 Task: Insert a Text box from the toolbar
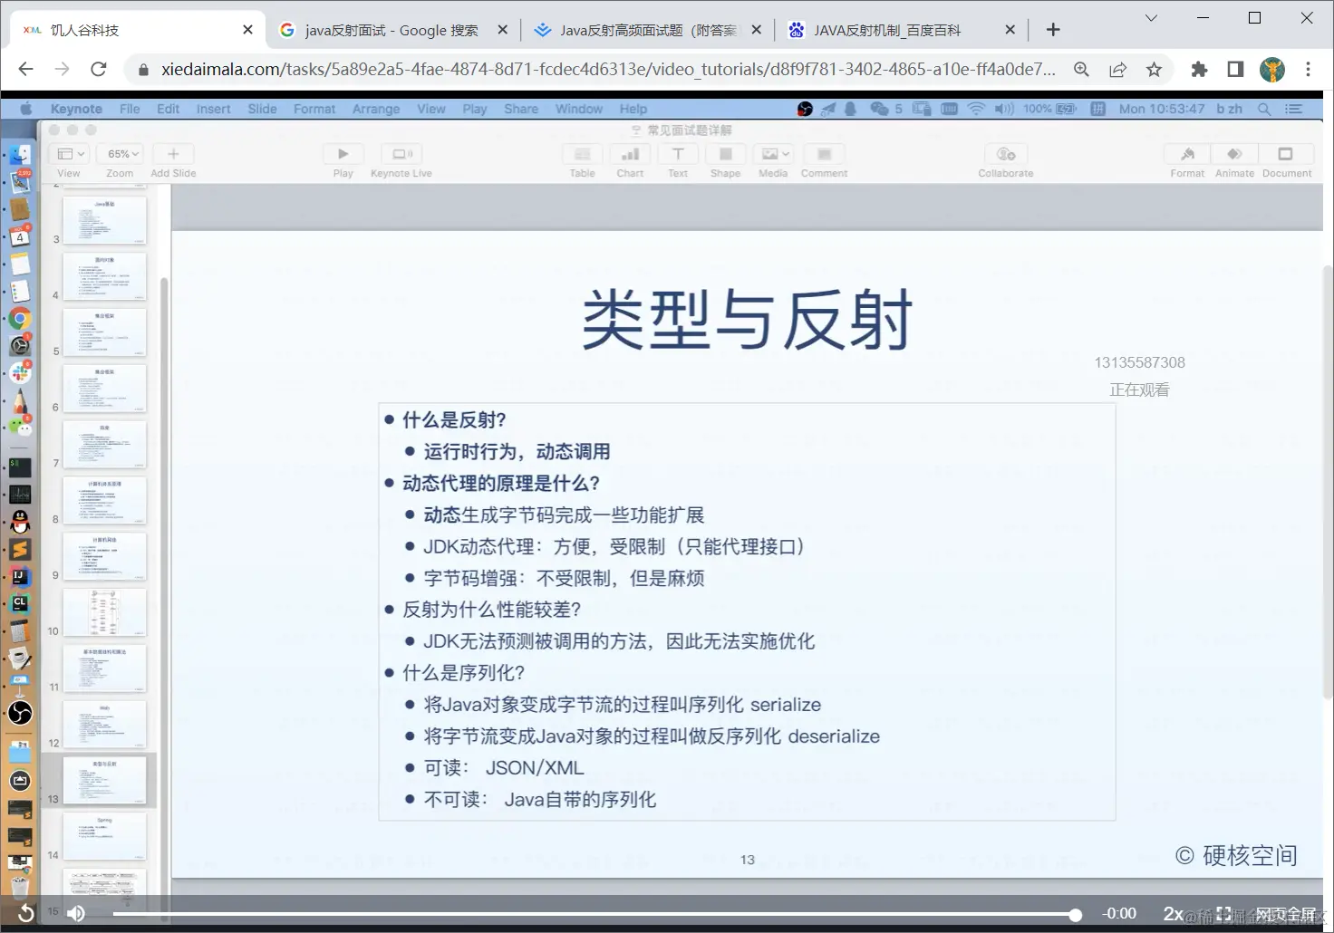click(678, 154)
